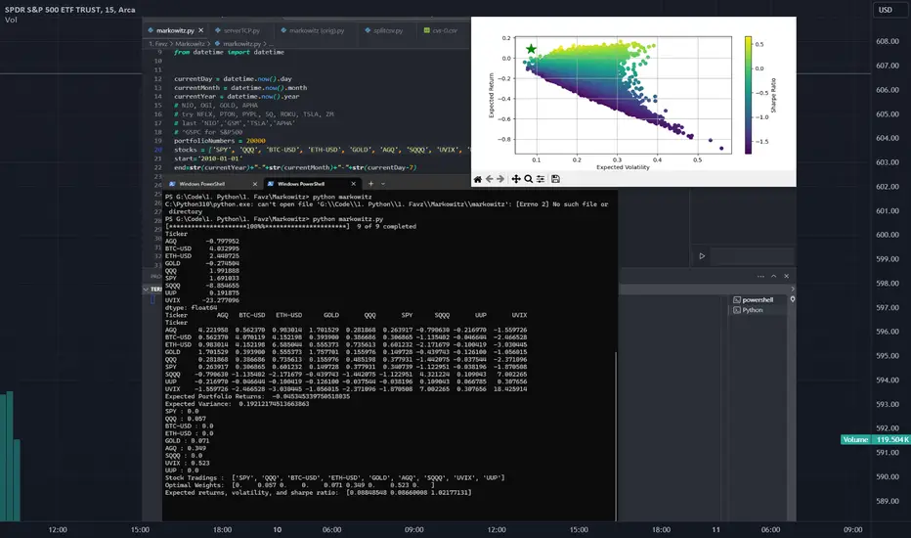Click 606.00 on the price axis
911x538 pixels.
(x=888, y=90)
